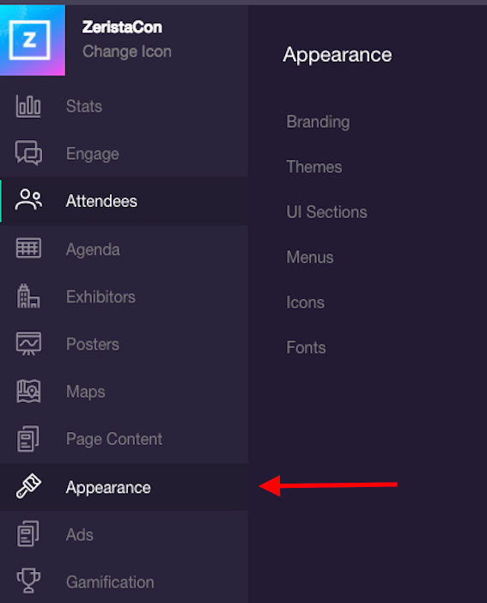Viewport: 487px width, 603px height.
Task: Click the Exhibitors building icon
Action: point(28,296)
